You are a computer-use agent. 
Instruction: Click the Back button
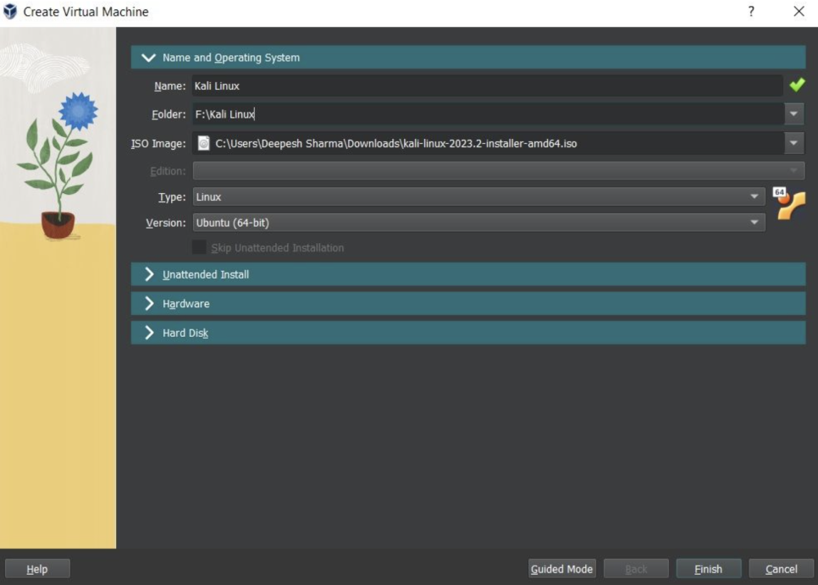pos(635,569)
